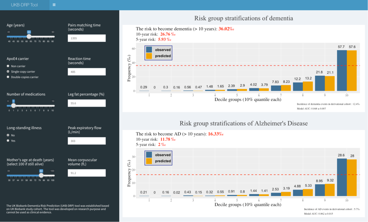Click the Age slider handle

point(29,36)
